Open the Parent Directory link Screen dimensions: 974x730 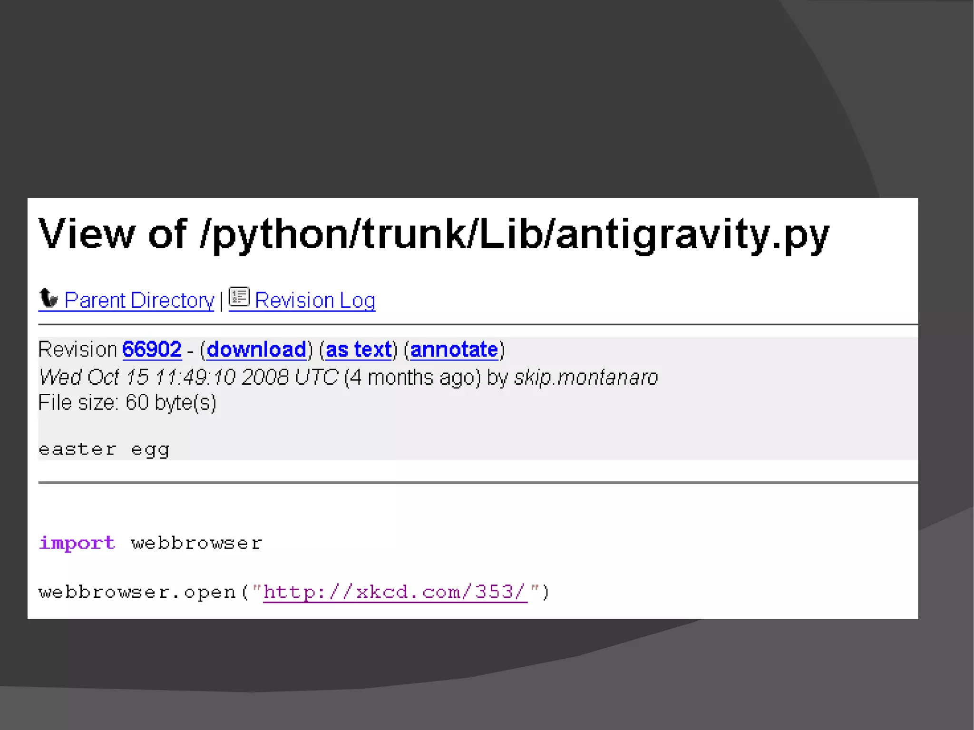click(139, 301)
